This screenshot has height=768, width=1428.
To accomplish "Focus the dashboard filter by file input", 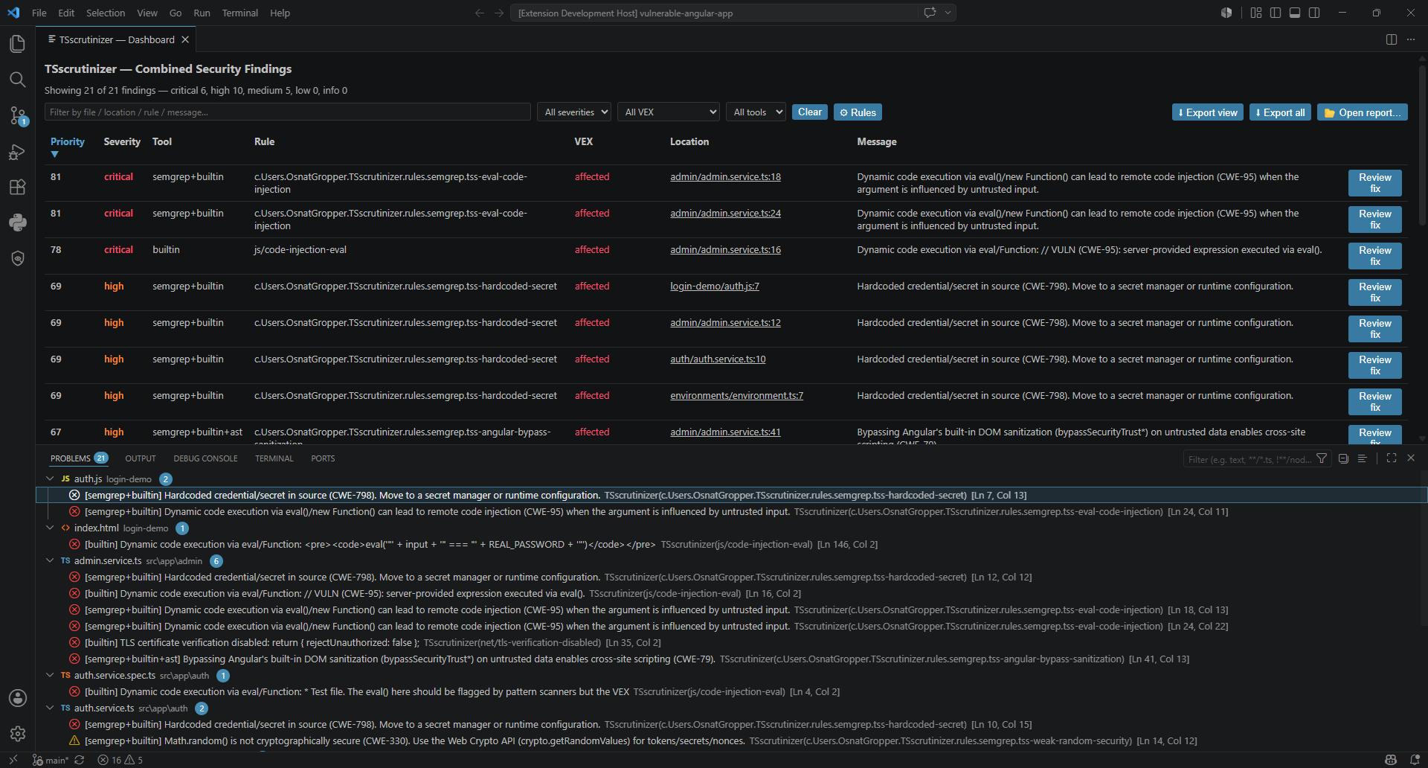I will pyautogui.click(x=287, y=112).
